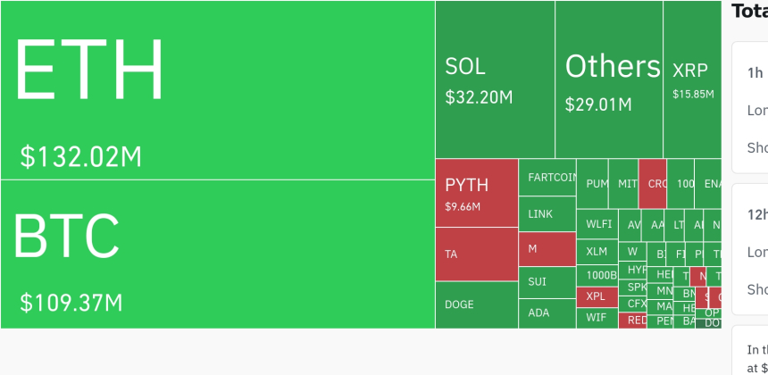Select the LINK tile
The height and width of the screenshot is (375, 768).
pos(547,214)
